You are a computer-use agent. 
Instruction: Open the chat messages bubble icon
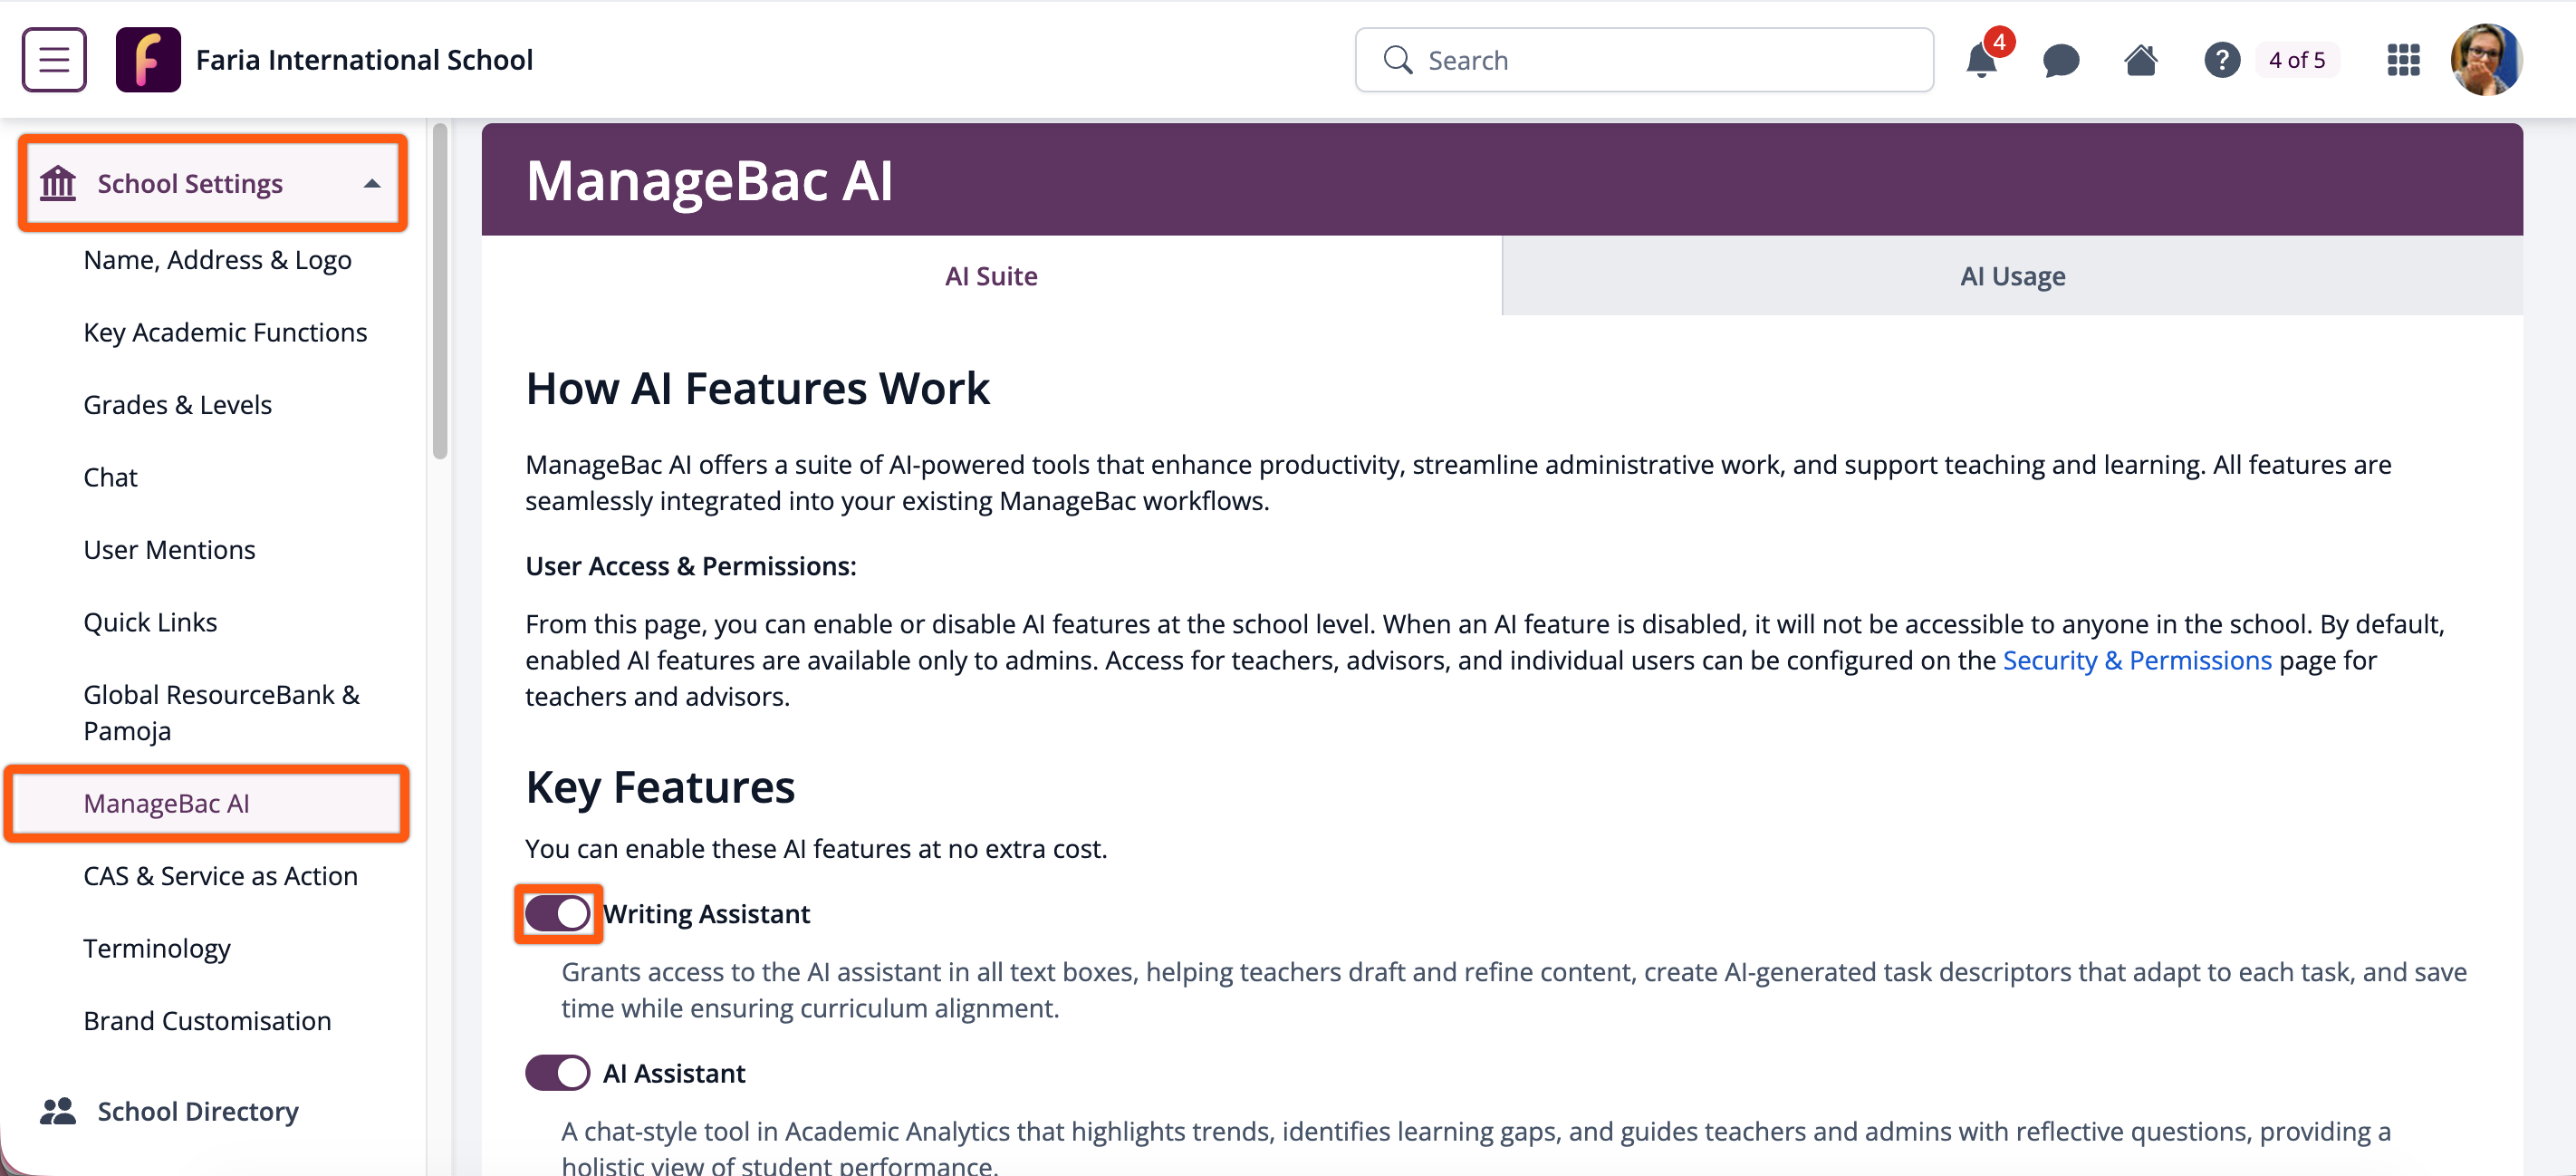click(2060, 61)
